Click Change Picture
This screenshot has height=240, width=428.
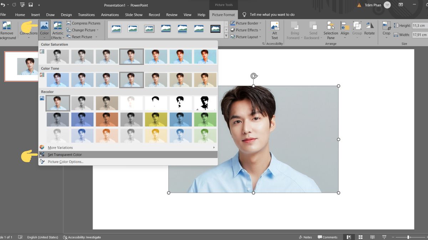pos(83,30)
